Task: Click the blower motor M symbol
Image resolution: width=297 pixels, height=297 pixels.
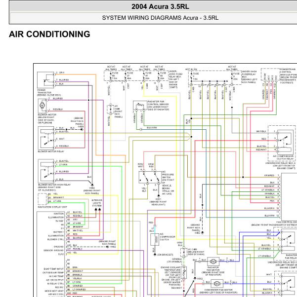Action: click(42, 105)
